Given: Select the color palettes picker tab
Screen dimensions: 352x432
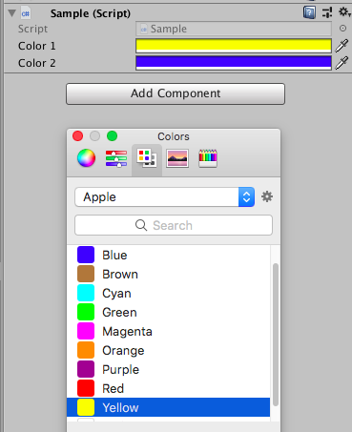Looking at the screenshot, I should (x=147, y=158).
